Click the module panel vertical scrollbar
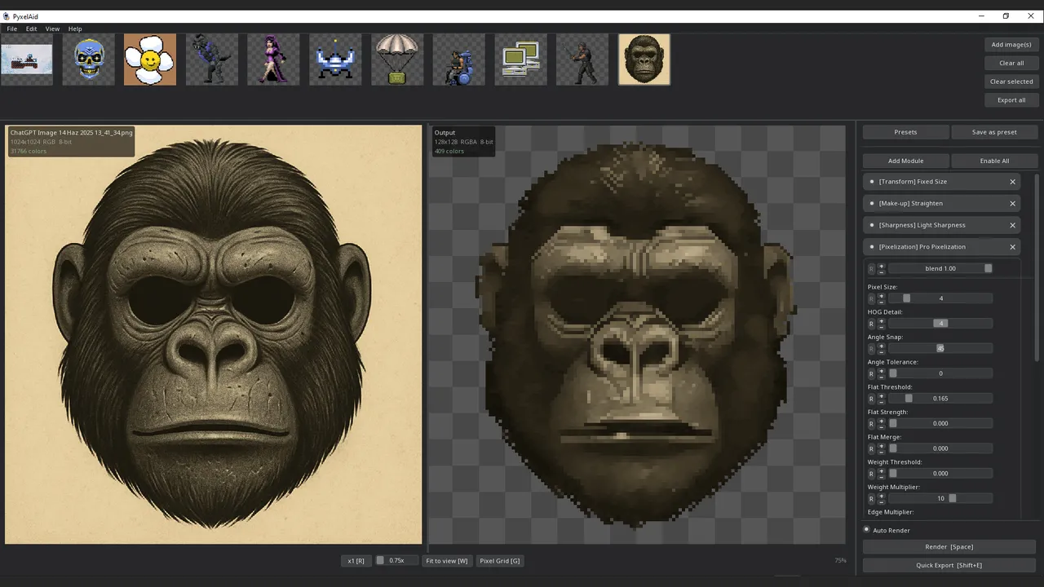The width and height of the screenshot is (1044, 587). (1038, 269)
